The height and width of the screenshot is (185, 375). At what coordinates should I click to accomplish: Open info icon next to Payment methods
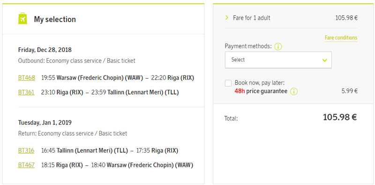pyautogui.click(x=278, y=46)
